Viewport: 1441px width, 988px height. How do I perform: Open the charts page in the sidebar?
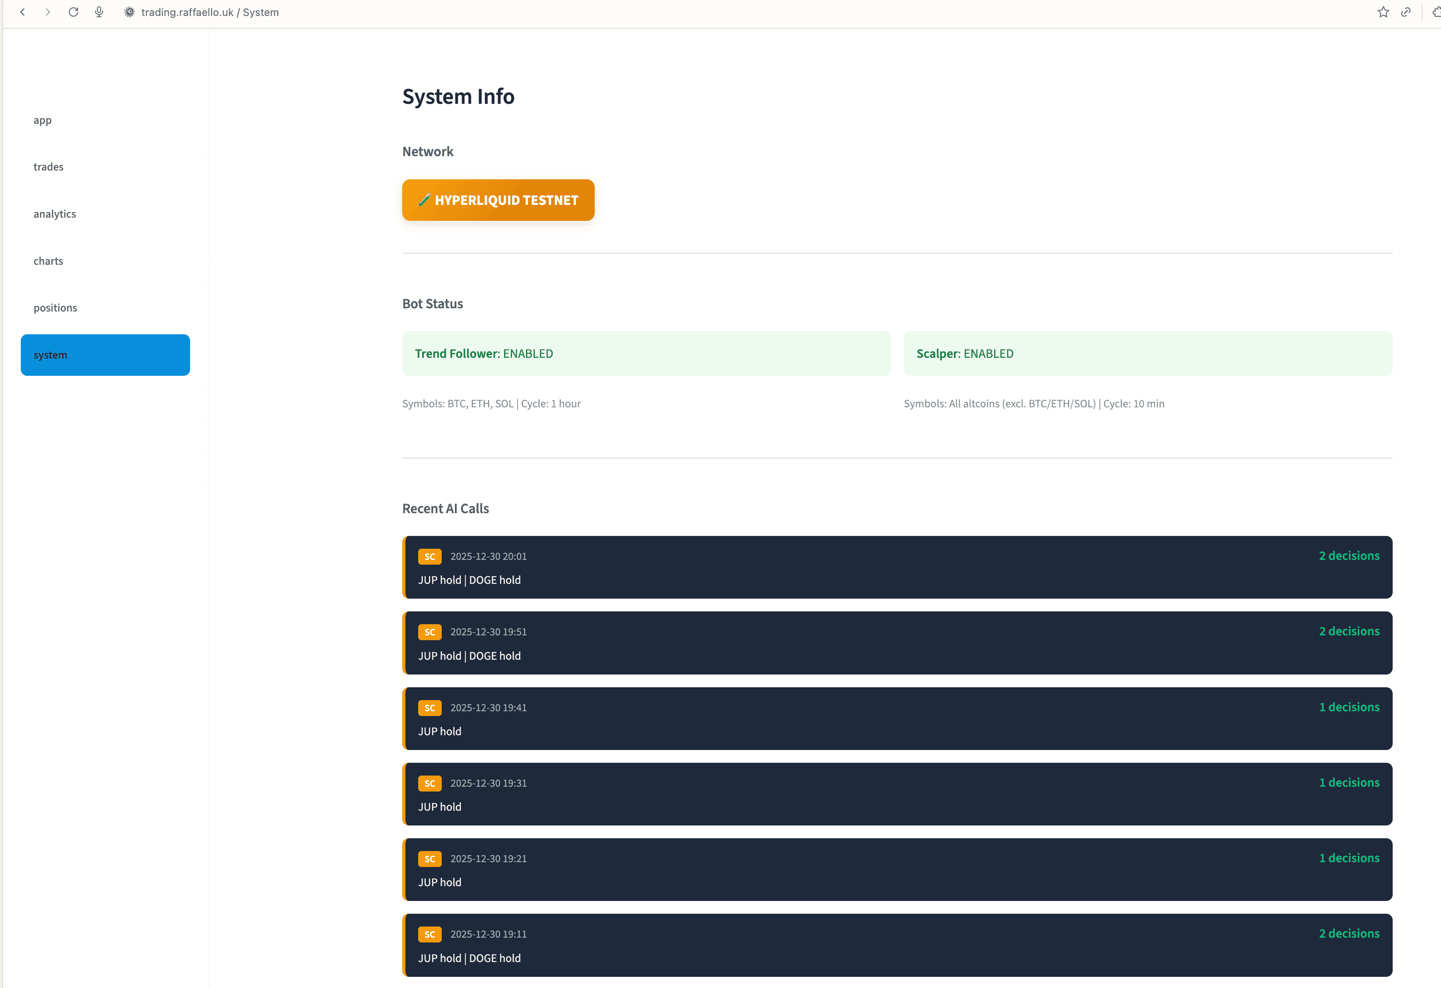[x=105, y=261]
